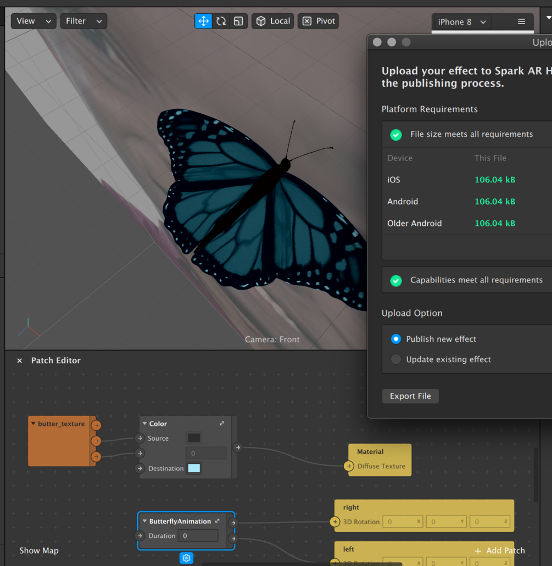Click butter_texture middle output port
This screenshot has width=552, height=566.
coord(96,441)
